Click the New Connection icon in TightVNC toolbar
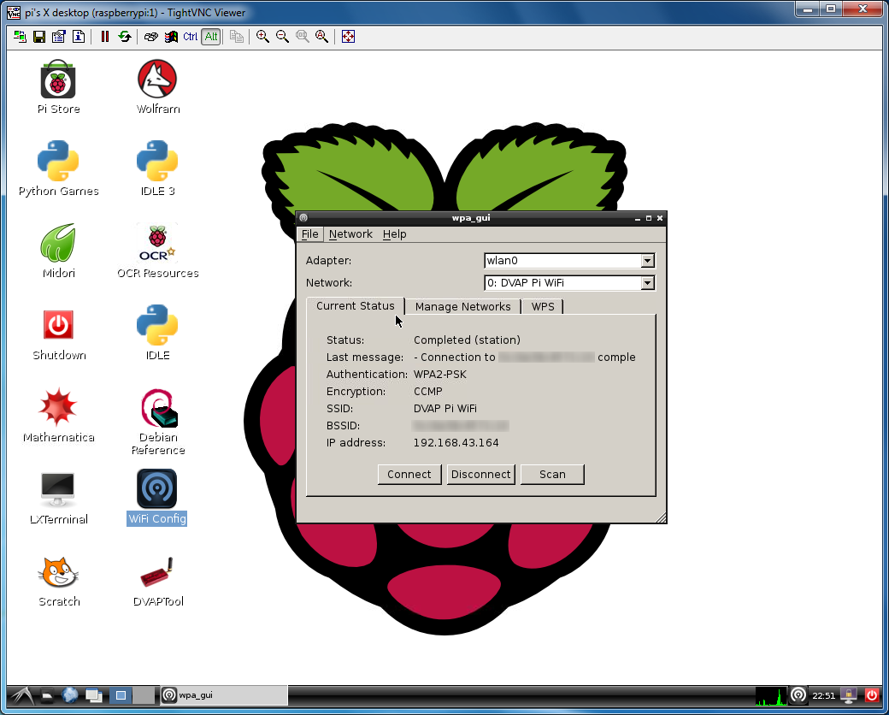Image resolution: width=889 pixels, height=715 pixels. (x=20, y=37)
